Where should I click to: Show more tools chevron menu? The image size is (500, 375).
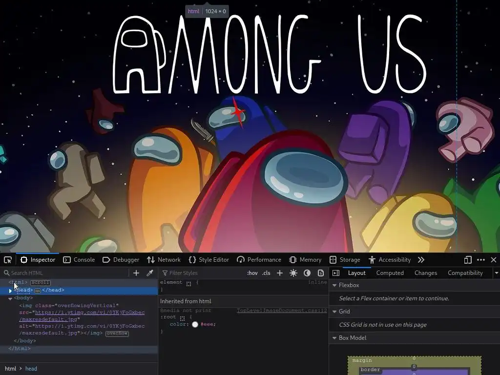tap(421, 260)
